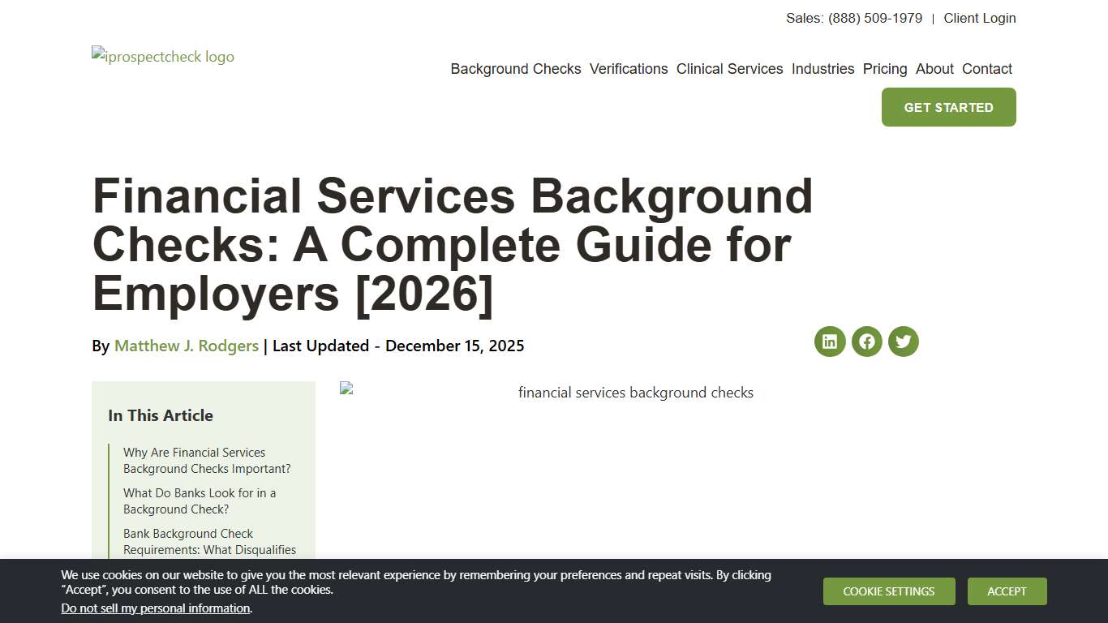Screen dimensions: 1108x623
Task: Select the About menu item
Action: tap(934, 69)
